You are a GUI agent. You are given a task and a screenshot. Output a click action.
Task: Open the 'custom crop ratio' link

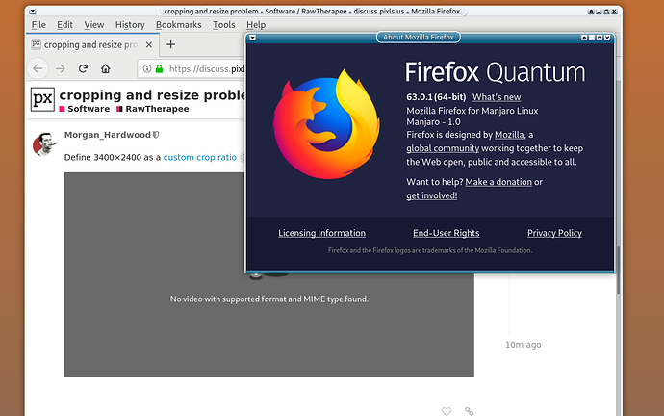[199, 157]
